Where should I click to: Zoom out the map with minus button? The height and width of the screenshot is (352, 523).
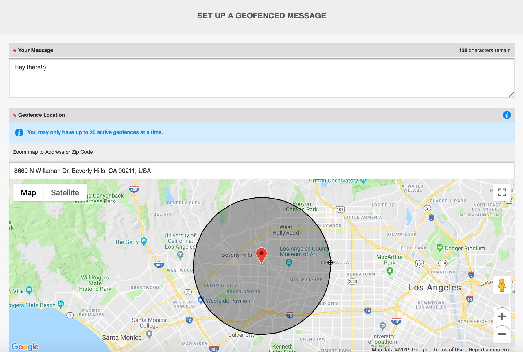coord(502,334)
